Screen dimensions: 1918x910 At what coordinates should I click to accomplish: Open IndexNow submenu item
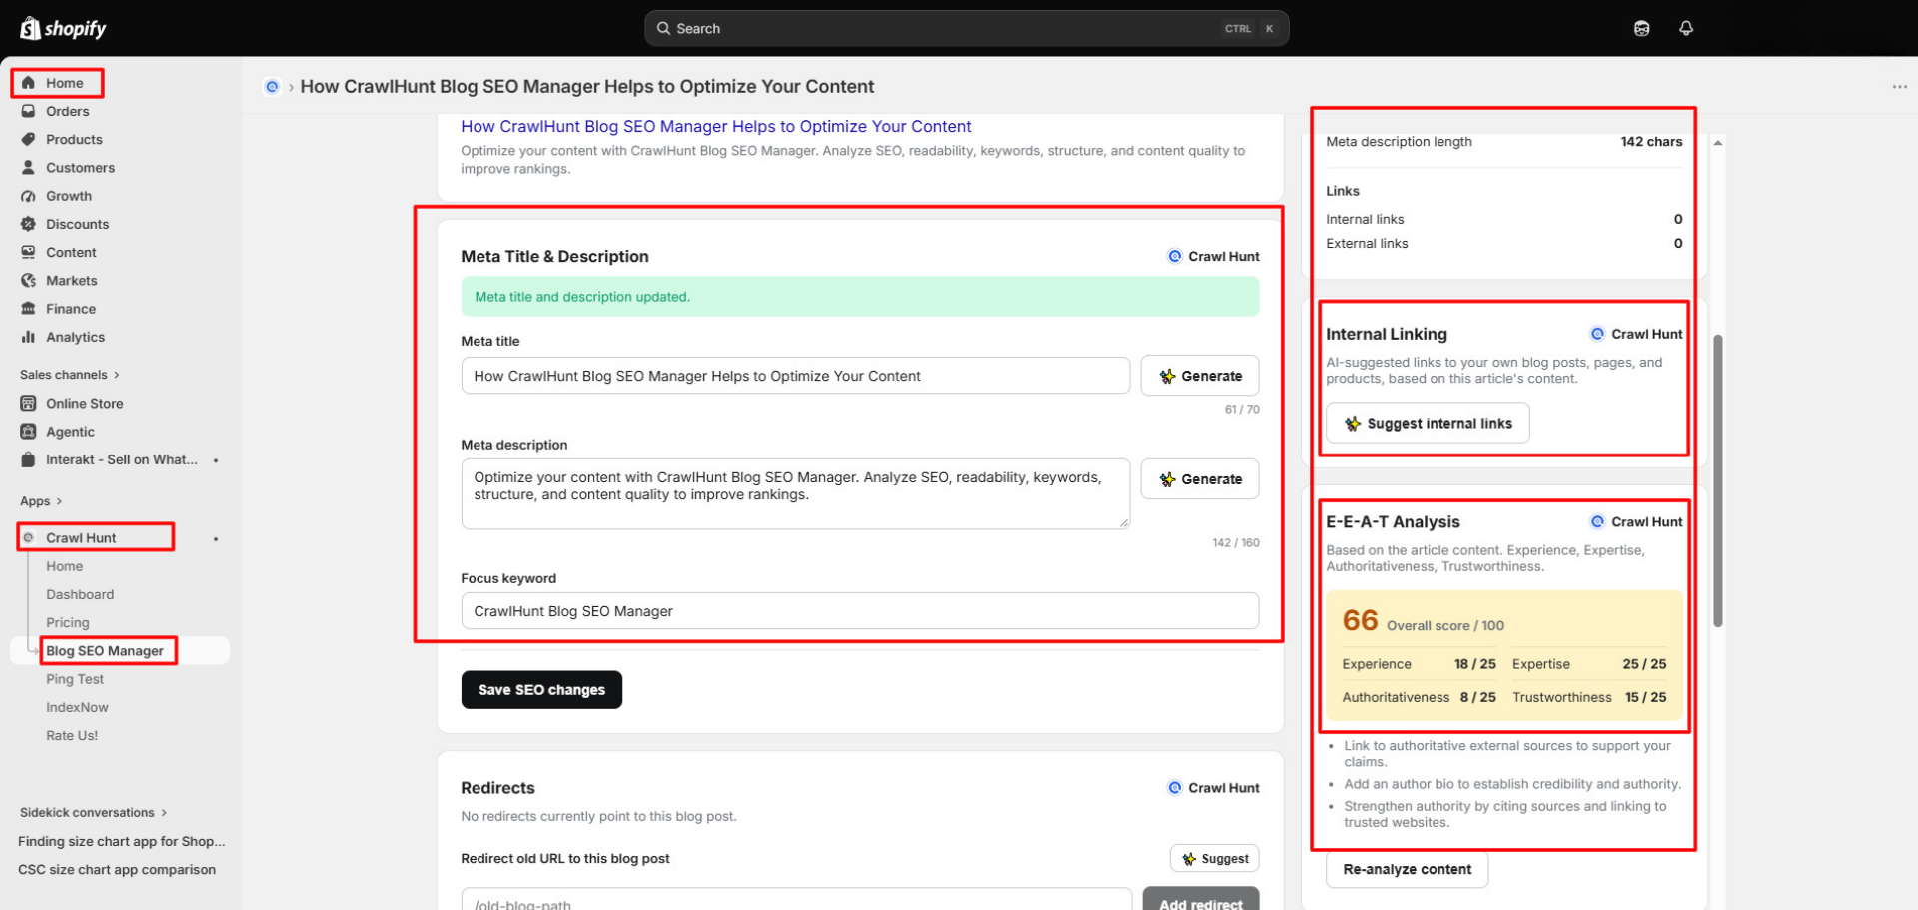point(77,707)
